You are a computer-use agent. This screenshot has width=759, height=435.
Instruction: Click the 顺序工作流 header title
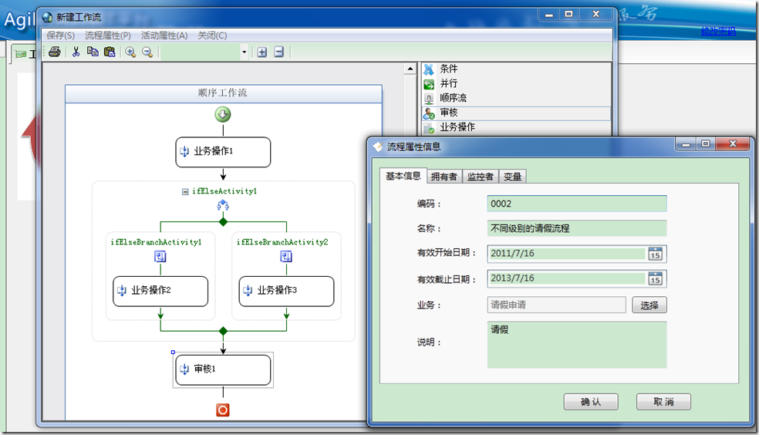(x=223, y=93)
